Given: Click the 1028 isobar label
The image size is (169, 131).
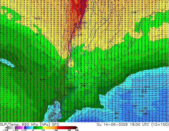Looking at the screenshot, I should click(38, 19).
